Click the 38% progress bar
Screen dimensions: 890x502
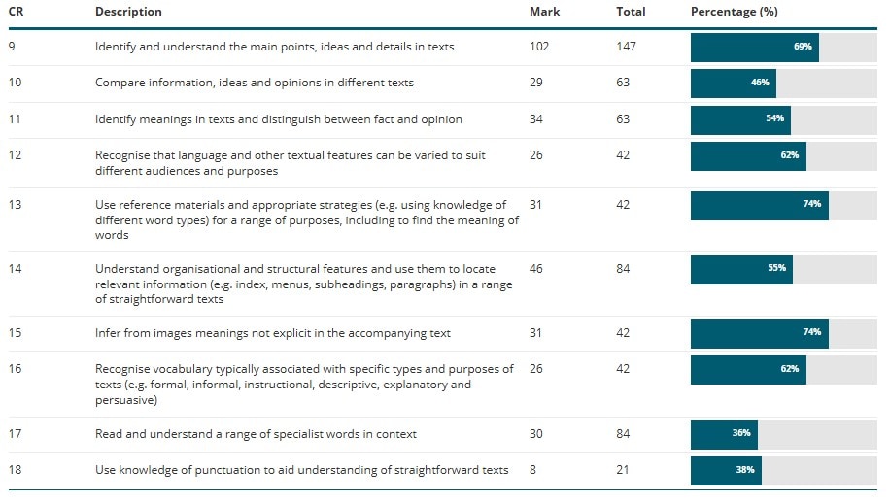783,470
